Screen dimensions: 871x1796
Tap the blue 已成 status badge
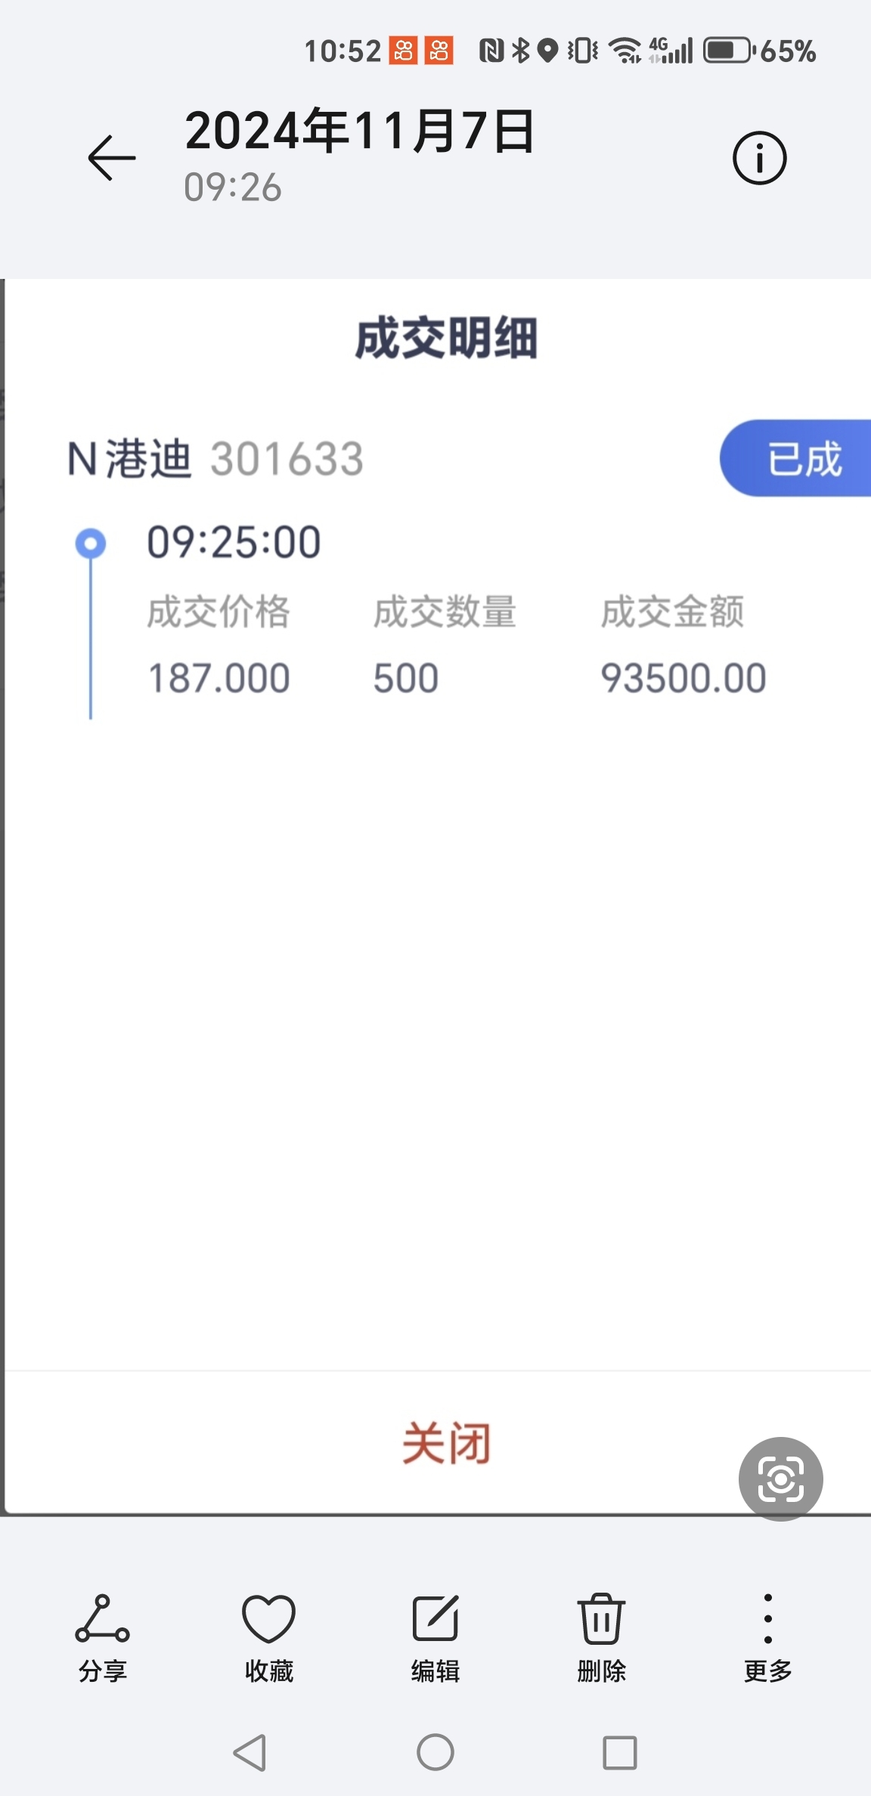point(795,458)
